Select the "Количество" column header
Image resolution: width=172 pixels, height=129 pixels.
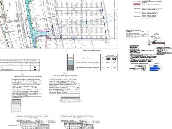click(x=111, y=55)
